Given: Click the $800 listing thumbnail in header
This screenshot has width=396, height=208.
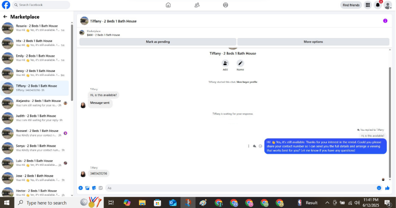Looking at the screenshot, I should coord(82,33).
